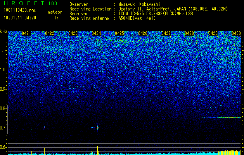Viewport: 244px width, 155px height.
Task: Click the 0.9 kHz axis label
Action: tap(3, 89)
